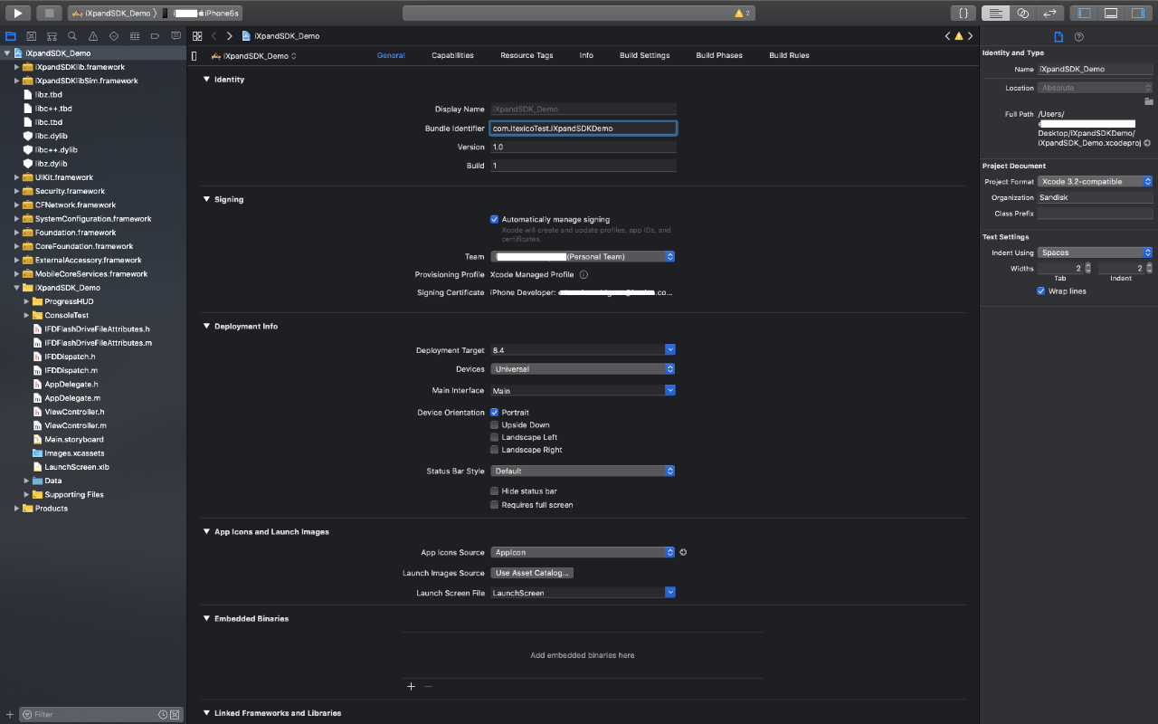This screenshot has width=1158, height=724.
Task: Switch to the Assistant editor
Action: (x=1022, y=14)
